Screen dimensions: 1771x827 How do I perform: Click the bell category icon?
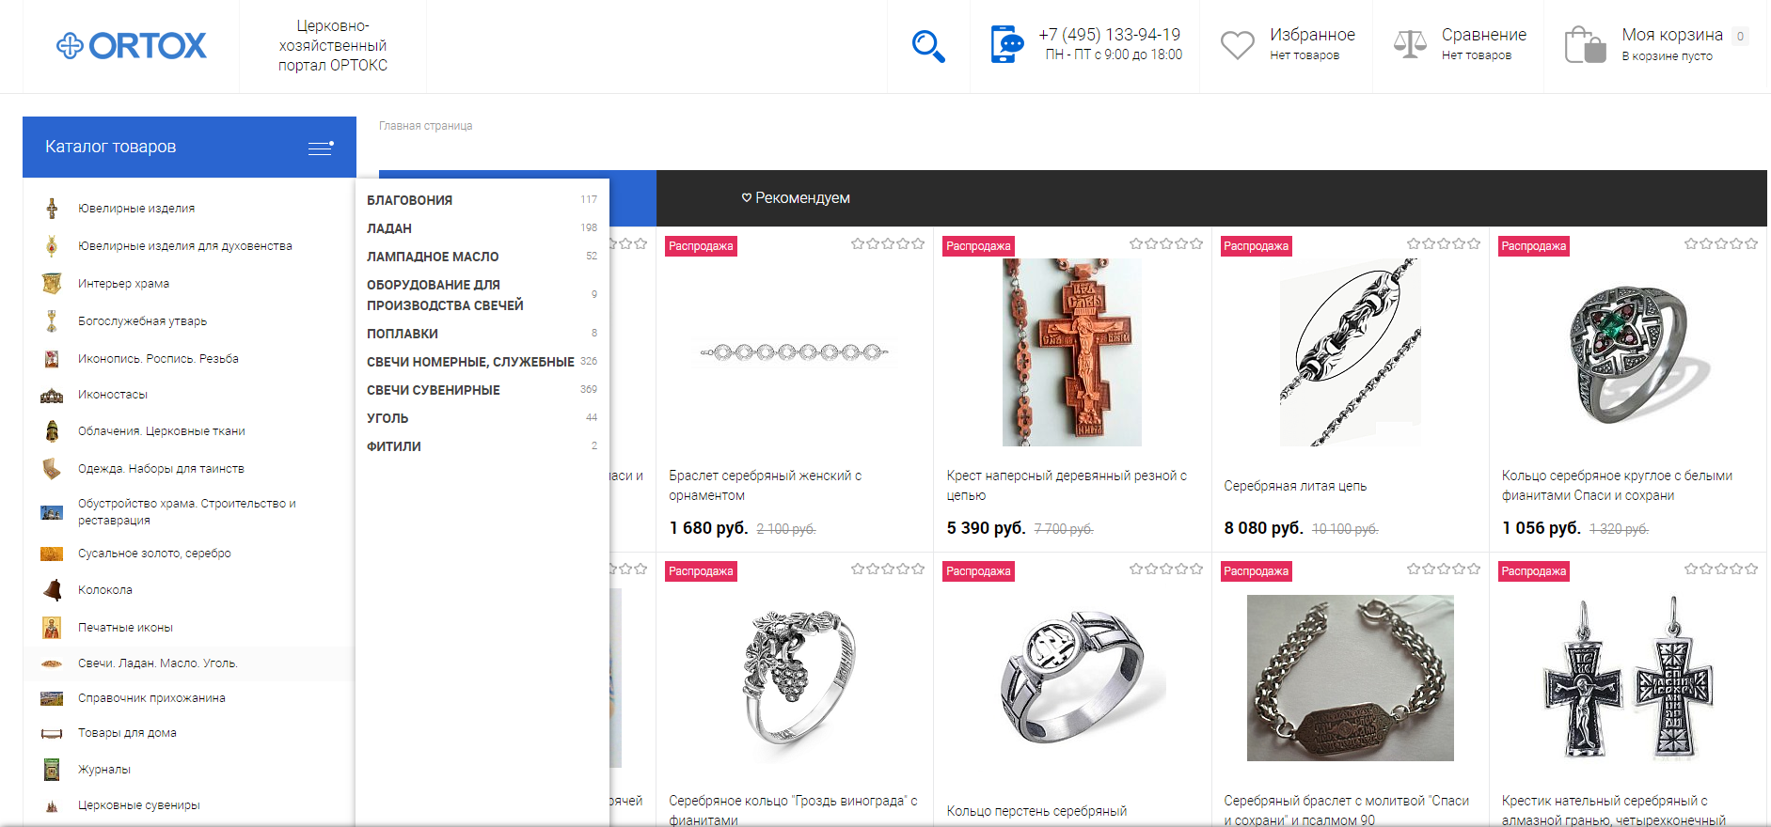point(52,590)
